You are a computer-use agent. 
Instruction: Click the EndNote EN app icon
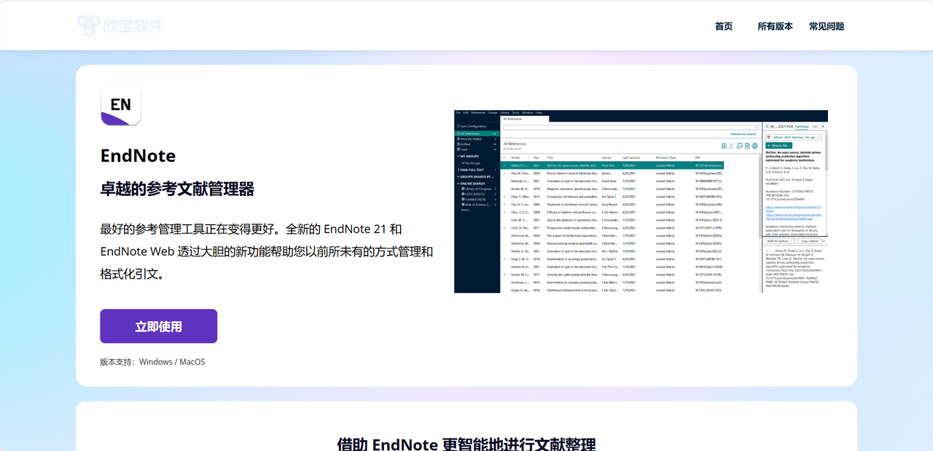click(x=121, y=105)
